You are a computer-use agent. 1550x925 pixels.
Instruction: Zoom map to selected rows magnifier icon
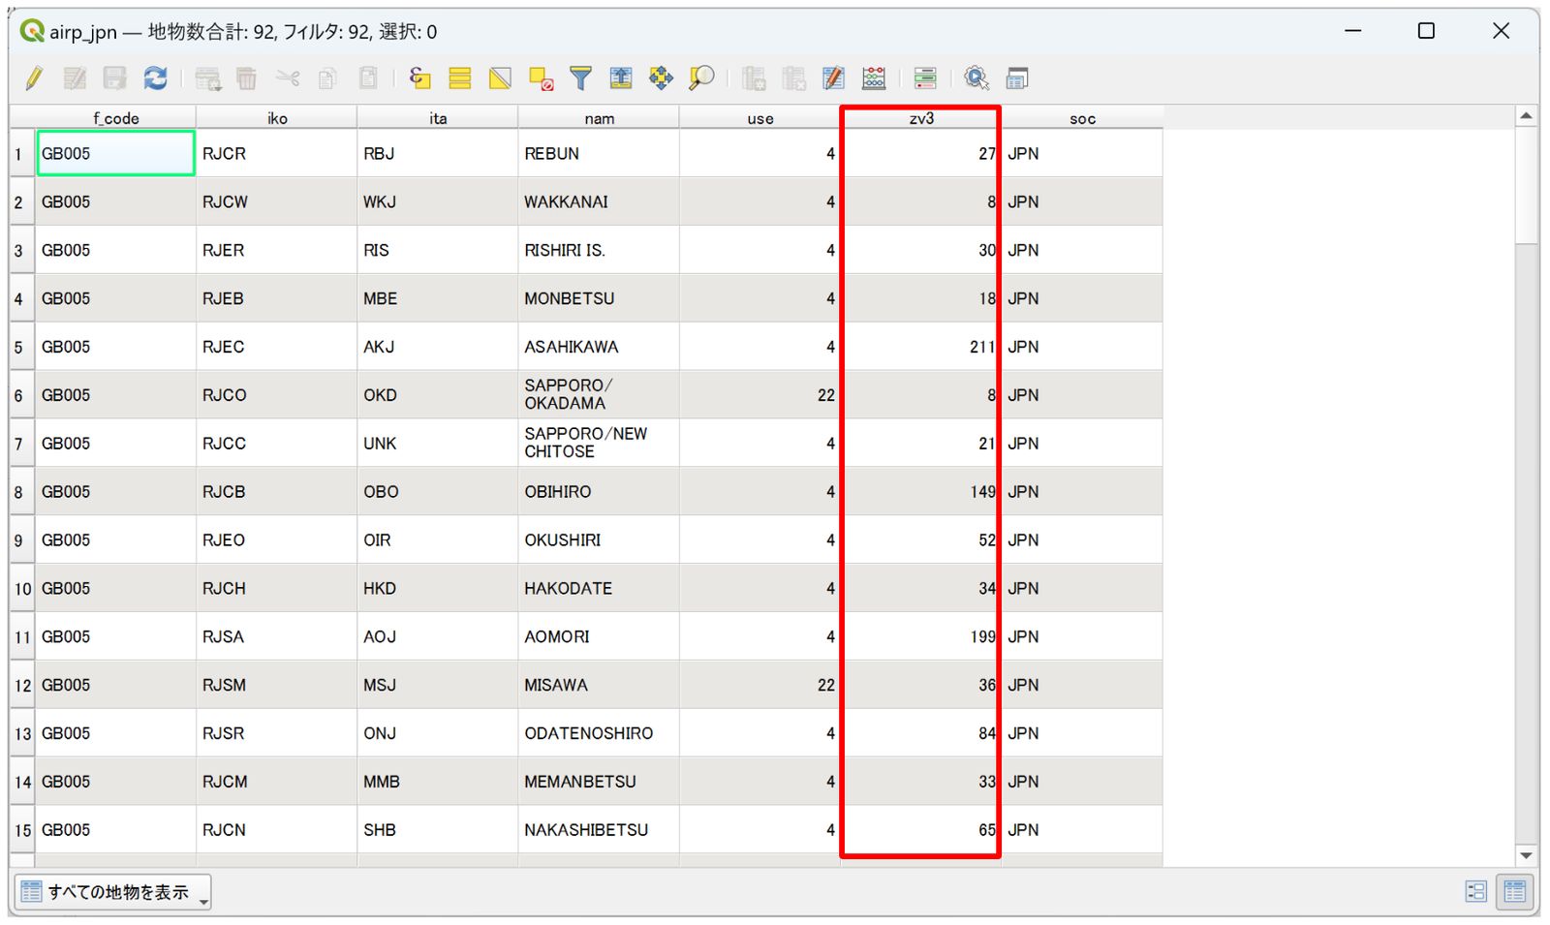tap(701, 78)
